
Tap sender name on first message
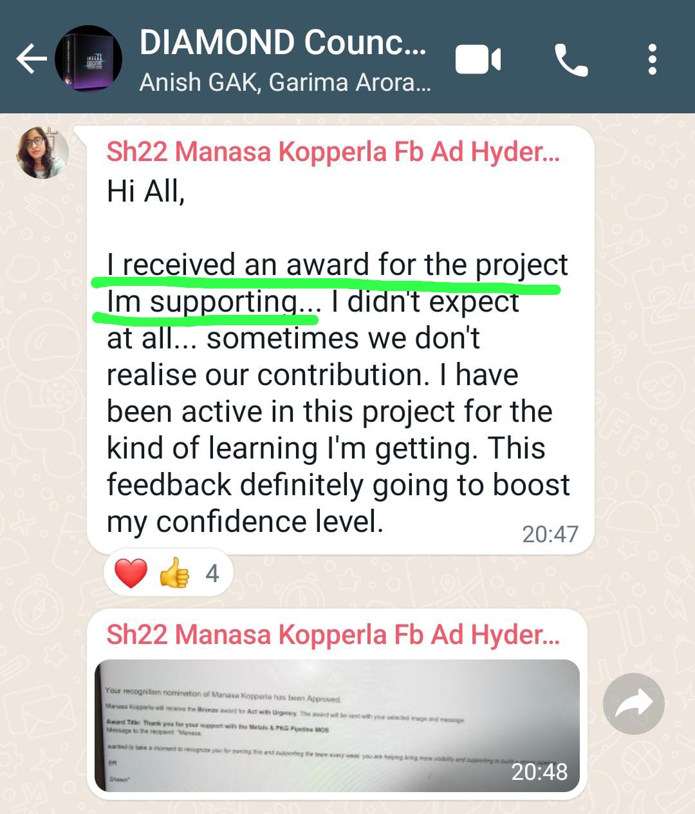coord(333,152)
